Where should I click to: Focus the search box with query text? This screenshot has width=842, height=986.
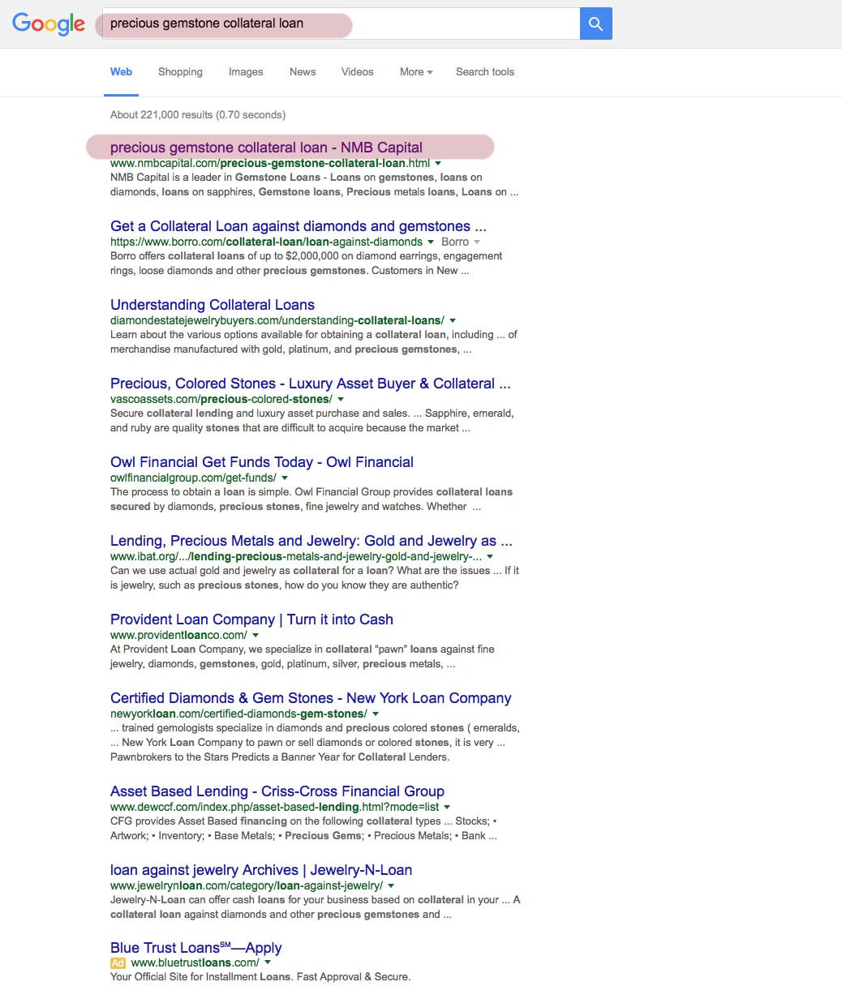click(341, 24)
